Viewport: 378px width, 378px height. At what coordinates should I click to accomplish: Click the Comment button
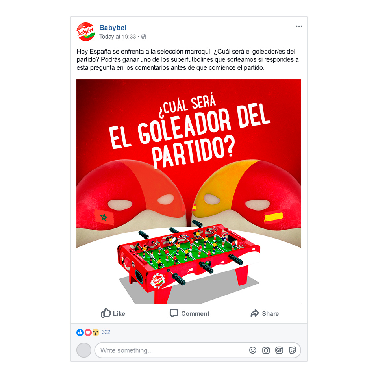pos(189,313)
